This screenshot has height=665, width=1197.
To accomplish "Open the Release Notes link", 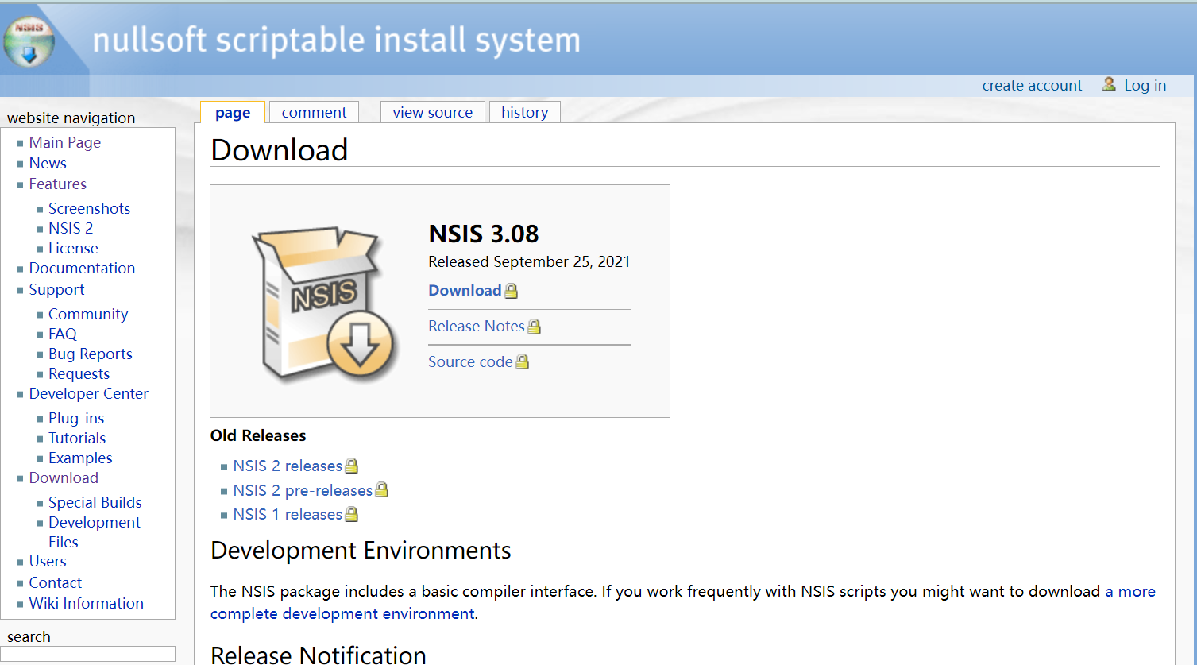I will pos(476,327).
